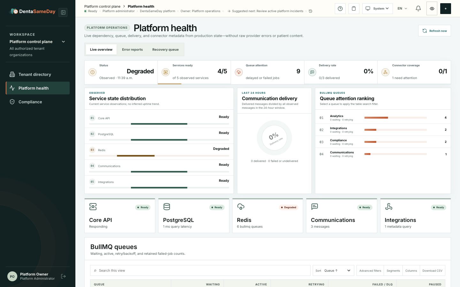This screenshot has width=460, height=287.
Task: Click the history icon after suggested next
Action: pyautogui.click(x=310, y=11)
